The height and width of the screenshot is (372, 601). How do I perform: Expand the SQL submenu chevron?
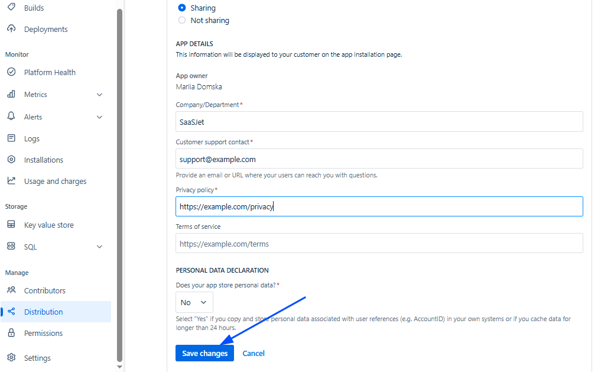click(99, 247)
